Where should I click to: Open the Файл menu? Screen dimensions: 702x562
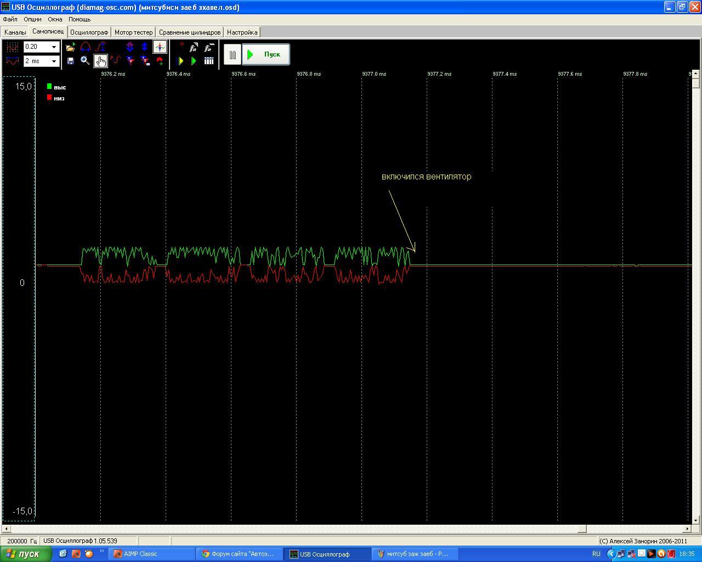click(10, 19)
